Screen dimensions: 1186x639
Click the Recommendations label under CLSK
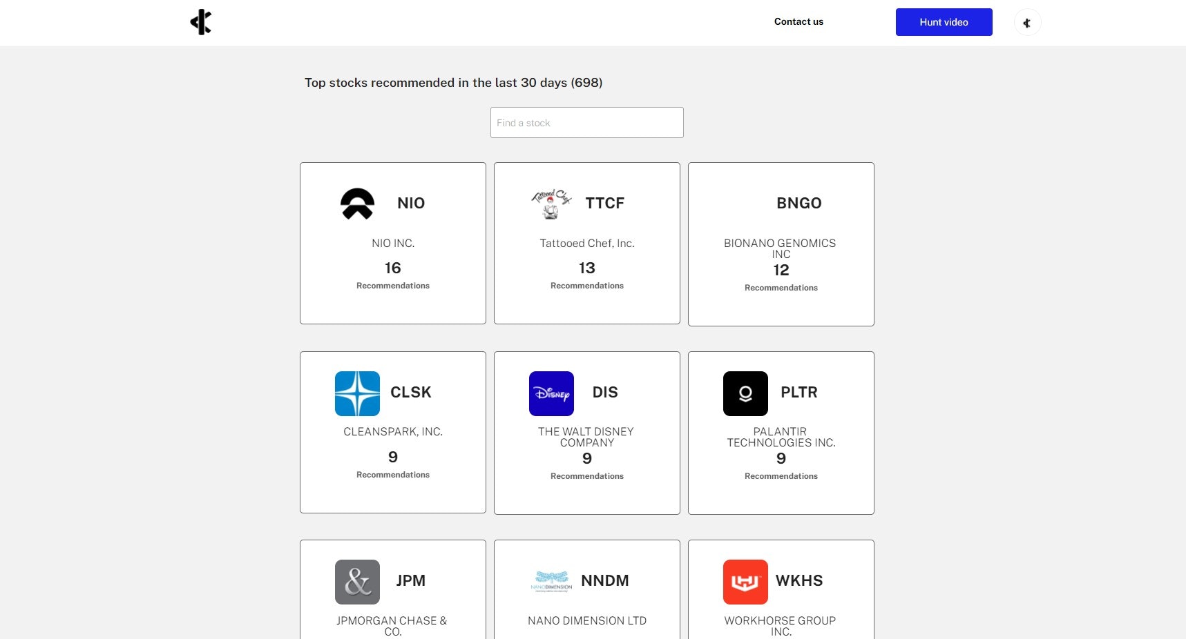tap(393, 475)
